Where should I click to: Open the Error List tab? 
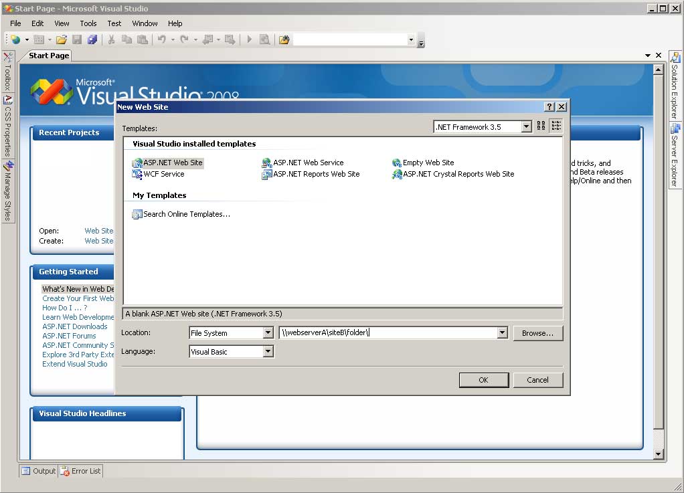pyautogui.click(x=81, y=471)
